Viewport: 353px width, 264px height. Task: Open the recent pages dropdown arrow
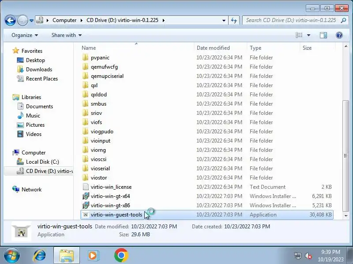(31, 21)
